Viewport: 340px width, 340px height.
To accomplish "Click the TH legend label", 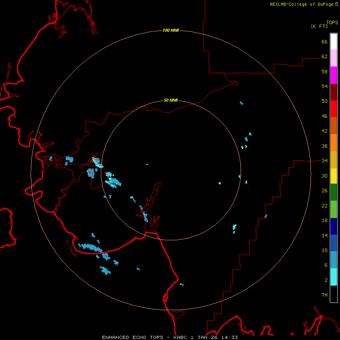I will click(325, 295).
